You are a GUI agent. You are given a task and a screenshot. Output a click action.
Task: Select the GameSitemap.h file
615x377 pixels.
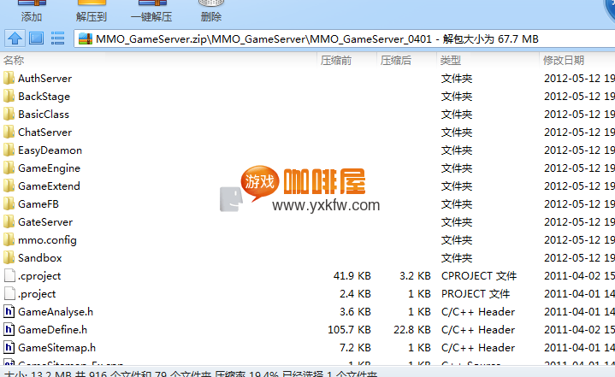click(x=56, y=348)
